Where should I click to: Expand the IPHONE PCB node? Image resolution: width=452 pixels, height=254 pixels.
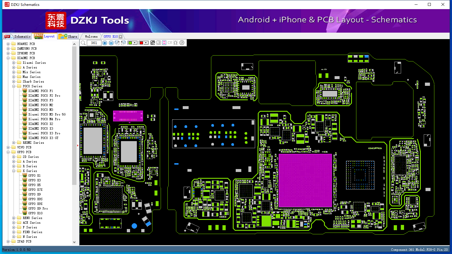tap(8, 53)
